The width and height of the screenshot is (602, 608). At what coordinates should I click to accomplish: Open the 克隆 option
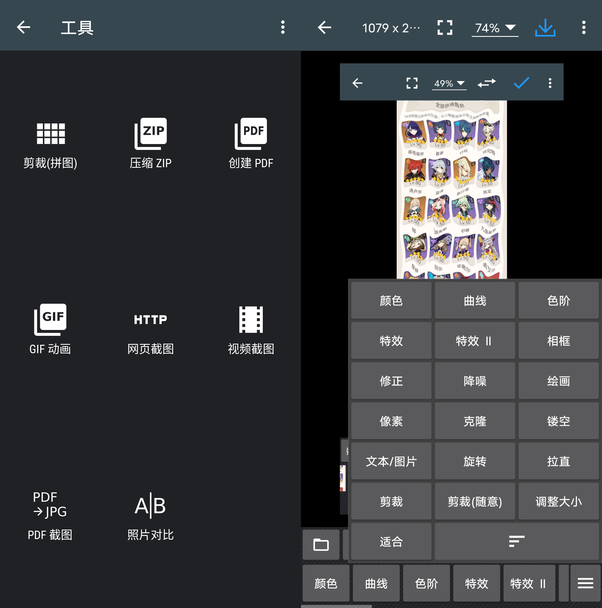(475, 421)
